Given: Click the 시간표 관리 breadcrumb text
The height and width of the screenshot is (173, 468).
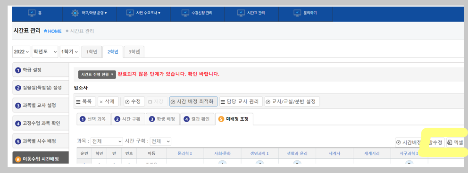Looking at the screenshot, I should (82, 31).
